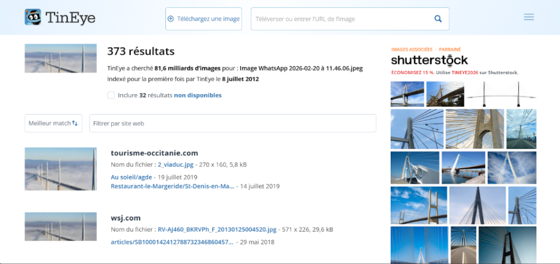Click the magnifying glass search icon
560x264 pixels.
click(x=438, y=19)
